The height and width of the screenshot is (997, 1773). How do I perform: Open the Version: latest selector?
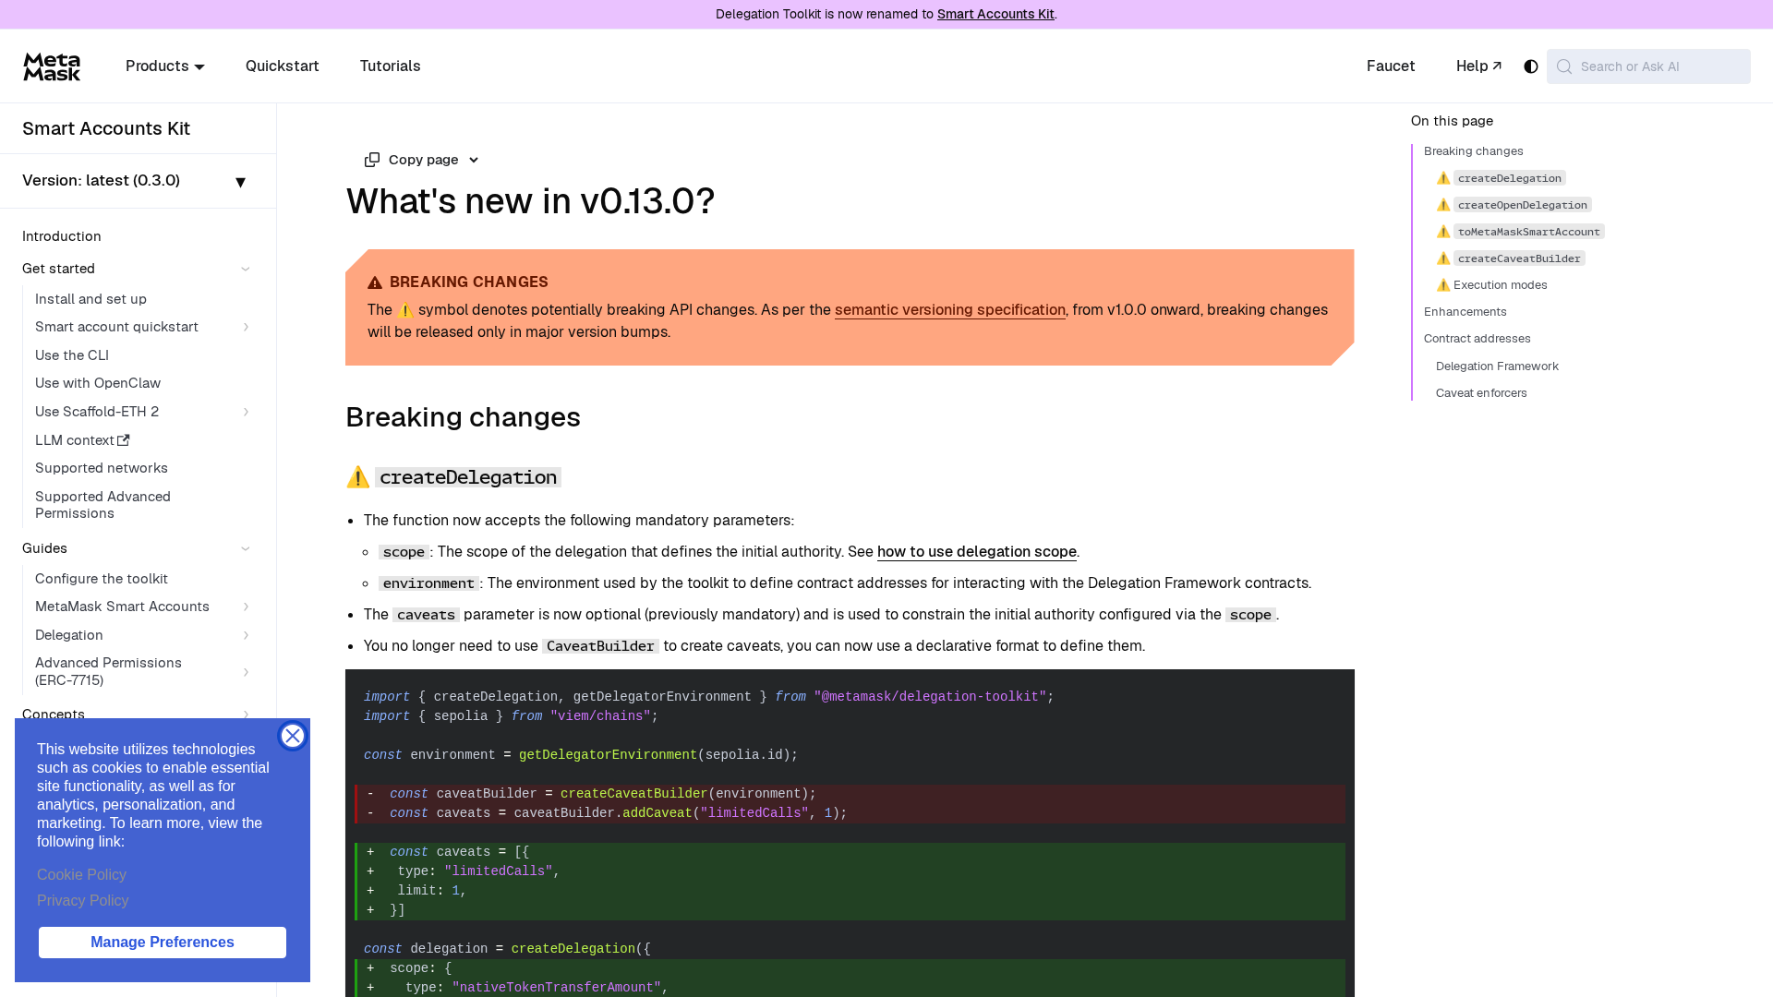[x=138, y=181]
